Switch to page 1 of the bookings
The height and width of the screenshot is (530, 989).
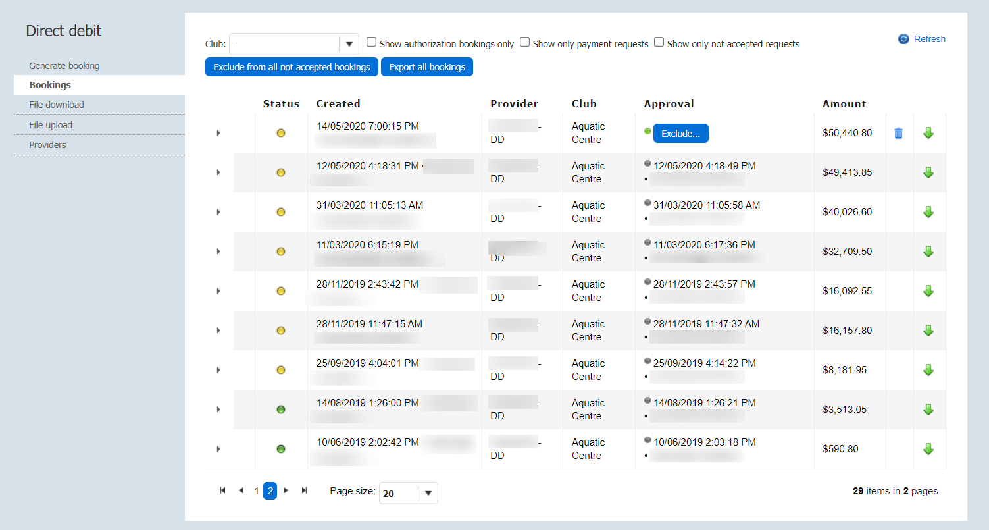[x=257, y=491]
